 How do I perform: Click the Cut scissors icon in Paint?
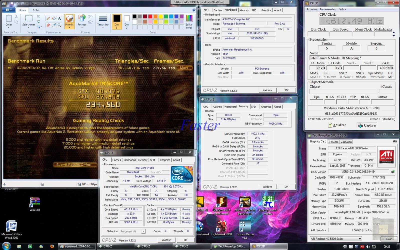pos(16,16)
